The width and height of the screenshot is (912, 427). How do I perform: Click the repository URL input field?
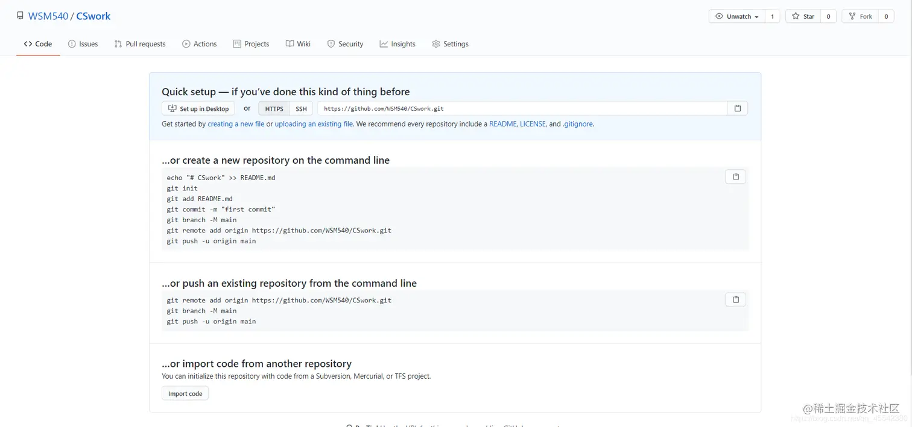click(x=522, y=108)
